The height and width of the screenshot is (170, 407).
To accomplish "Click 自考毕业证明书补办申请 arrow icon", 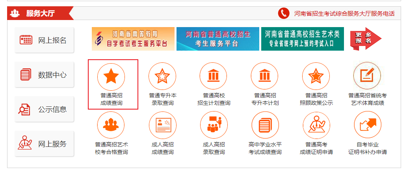I will (x=367, y=125).
